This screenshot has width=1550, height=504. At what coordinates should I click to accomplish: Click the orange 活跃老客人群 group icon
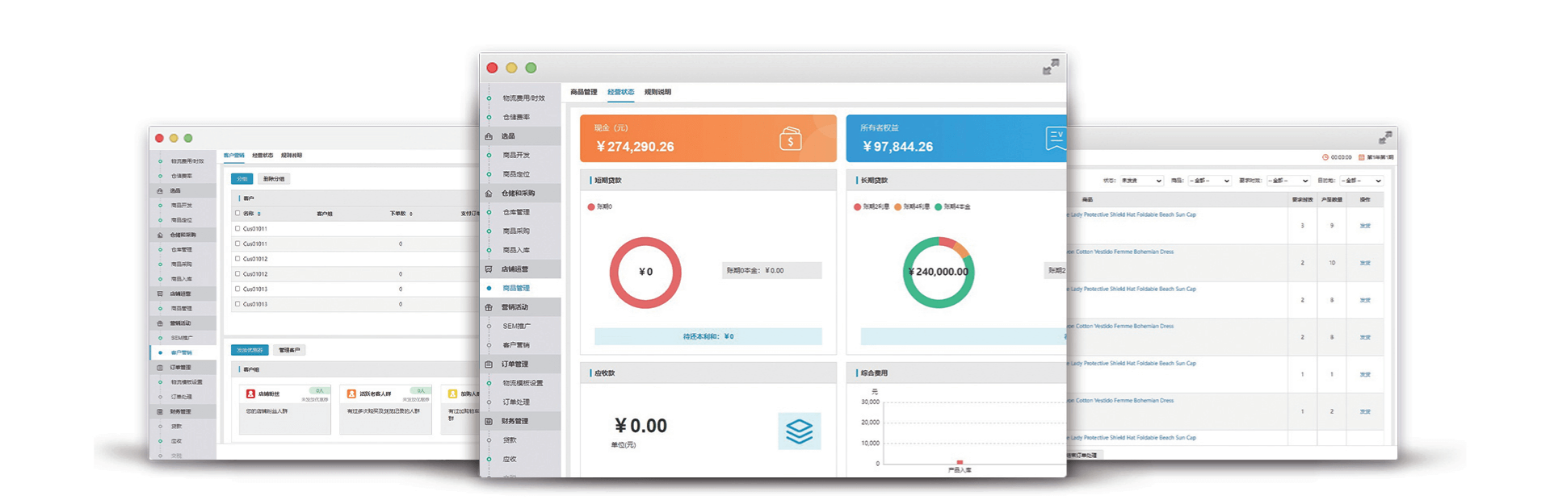pos(351,394)
